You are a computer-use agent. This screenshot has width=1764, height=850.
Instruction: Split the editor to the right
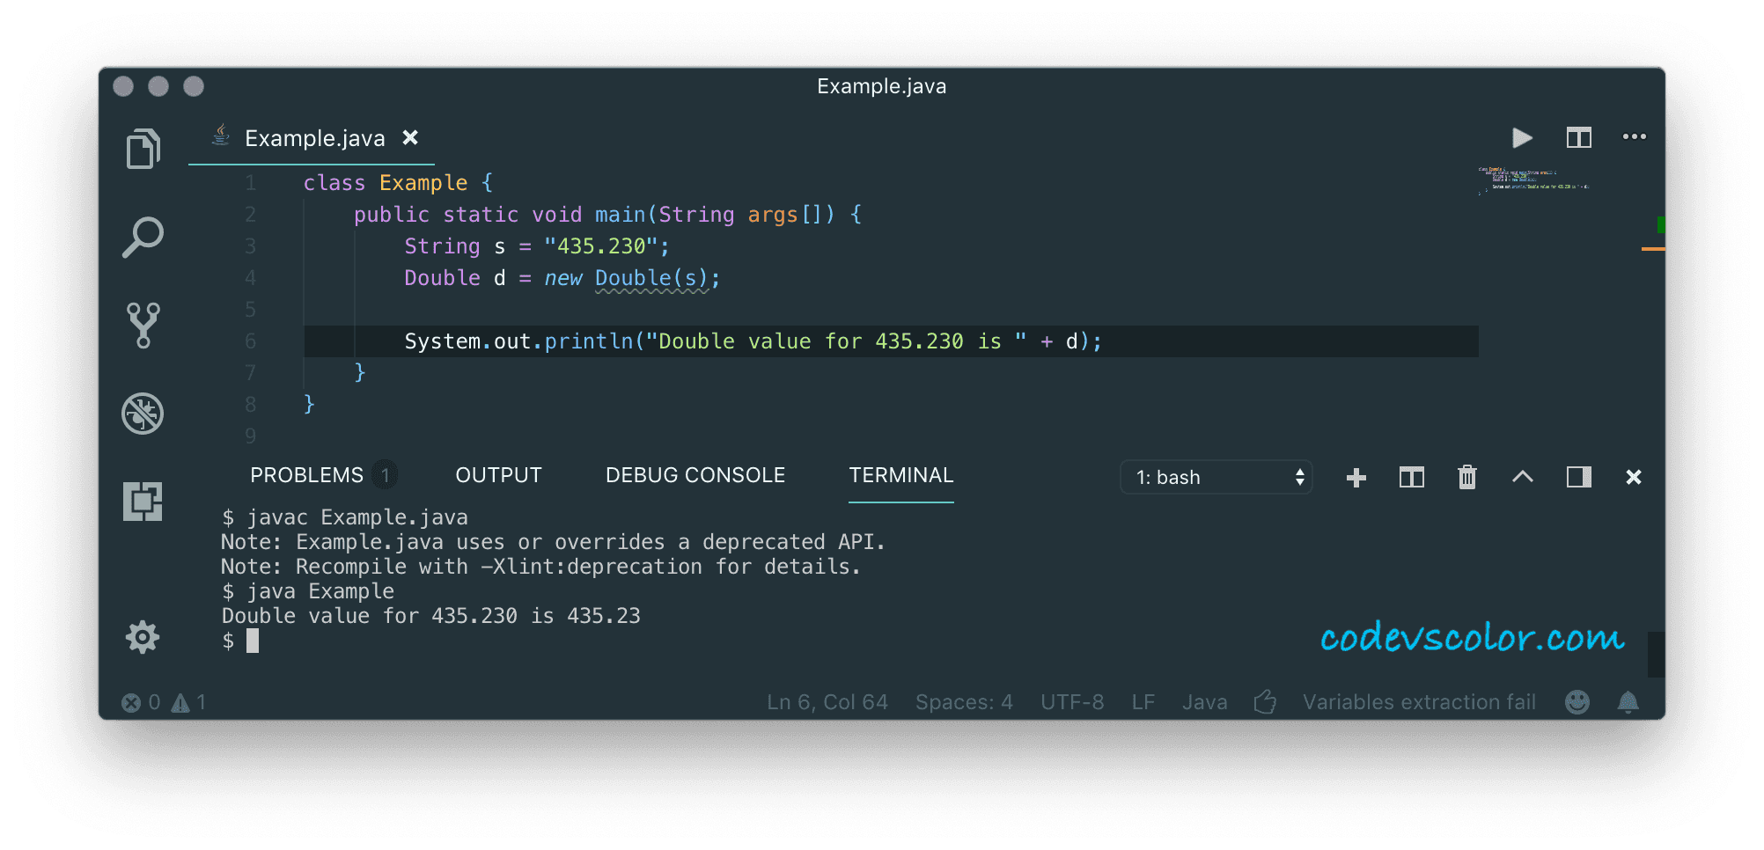click(x=1578, y=137)
